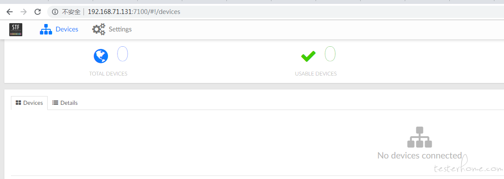Click the browser forward arrow
This screenshot has height=179, width=504.
point(24,12)
